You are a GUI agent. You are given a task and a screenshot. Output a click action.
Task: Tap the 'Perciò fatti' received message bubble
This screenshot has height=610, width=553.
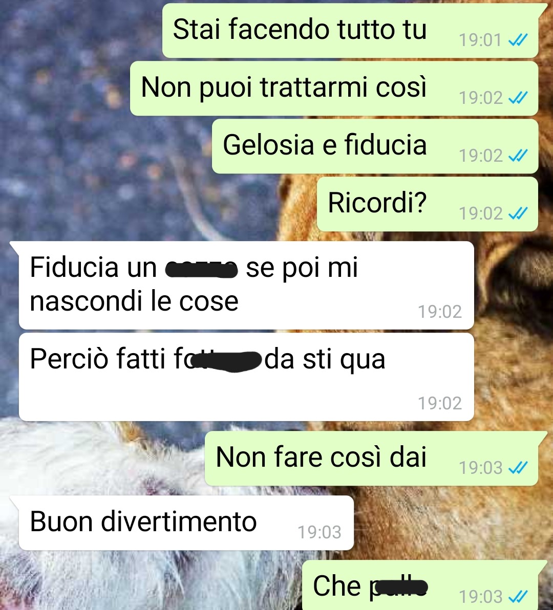[x=246, y=377]
